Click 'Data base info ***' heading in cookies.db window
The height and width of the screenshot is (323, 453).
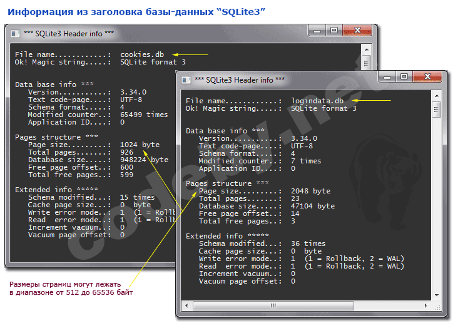tap(54, 85)
